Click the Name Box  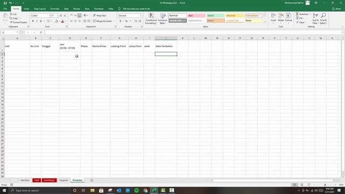pos(10,32)
